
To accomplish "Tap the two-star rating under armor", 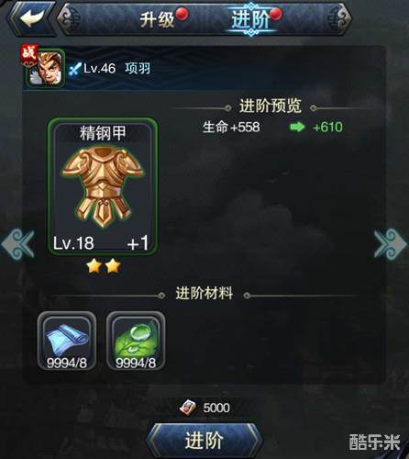I will point(104,266).
